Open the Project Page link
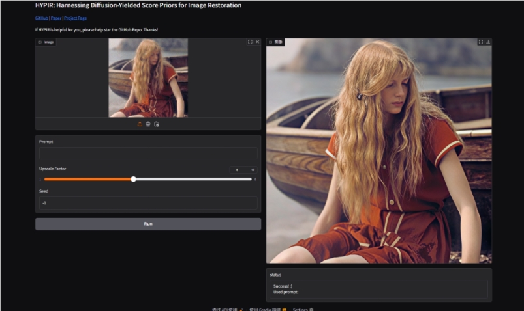The height and width of the screenshot is (311, 524). (x=75, y=18)
